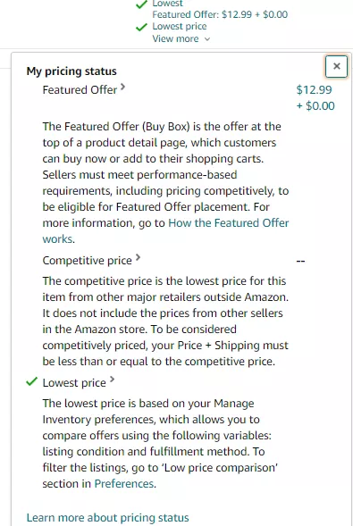Open the How the Featured Offer works link
353x526 pixels.
165,230
